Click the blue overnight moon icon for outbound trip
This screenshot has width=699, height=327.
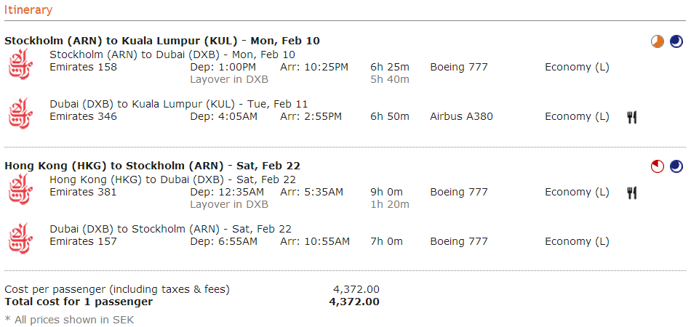[676, 42]
